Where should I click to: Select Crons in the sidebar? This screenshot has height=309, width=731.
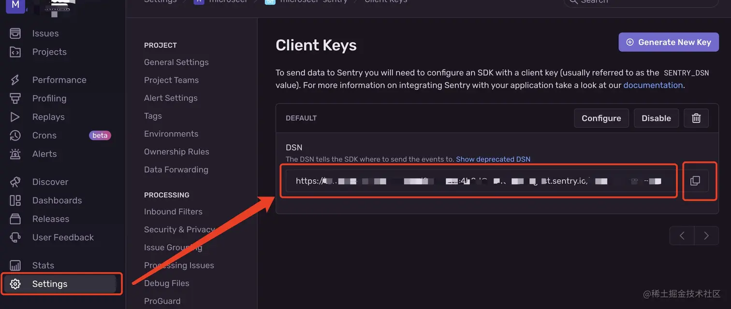tap(44, 135)
